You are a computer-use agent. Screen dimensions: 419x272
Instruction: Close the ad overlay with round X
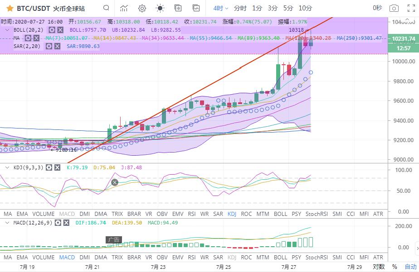pyautogui.click(x=115, y=182)
